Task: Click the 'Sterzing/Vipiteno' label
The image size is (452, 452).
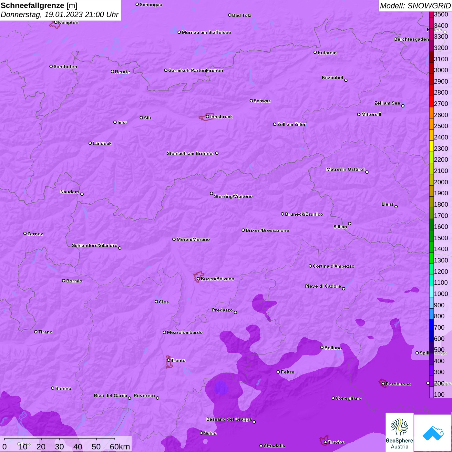Action: [233, 196]
